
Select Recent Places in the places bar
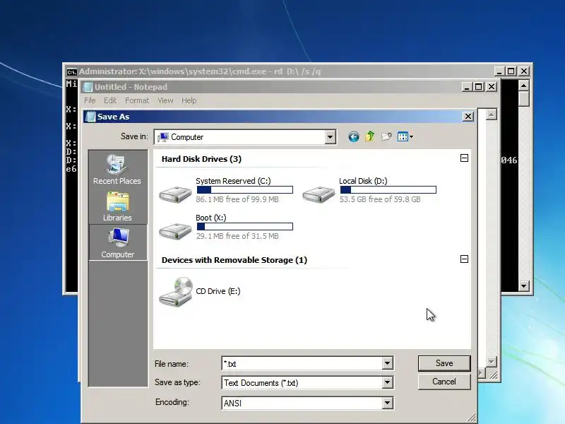coord(117,170)
